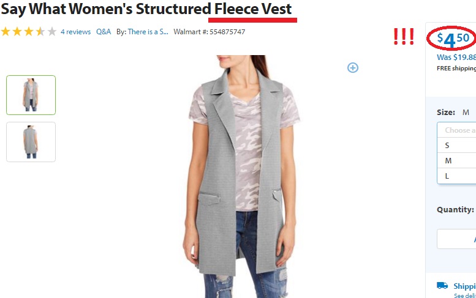Click the FREE shipping text
The width and height of the screenshot is (476, 298).
point(456,69)
